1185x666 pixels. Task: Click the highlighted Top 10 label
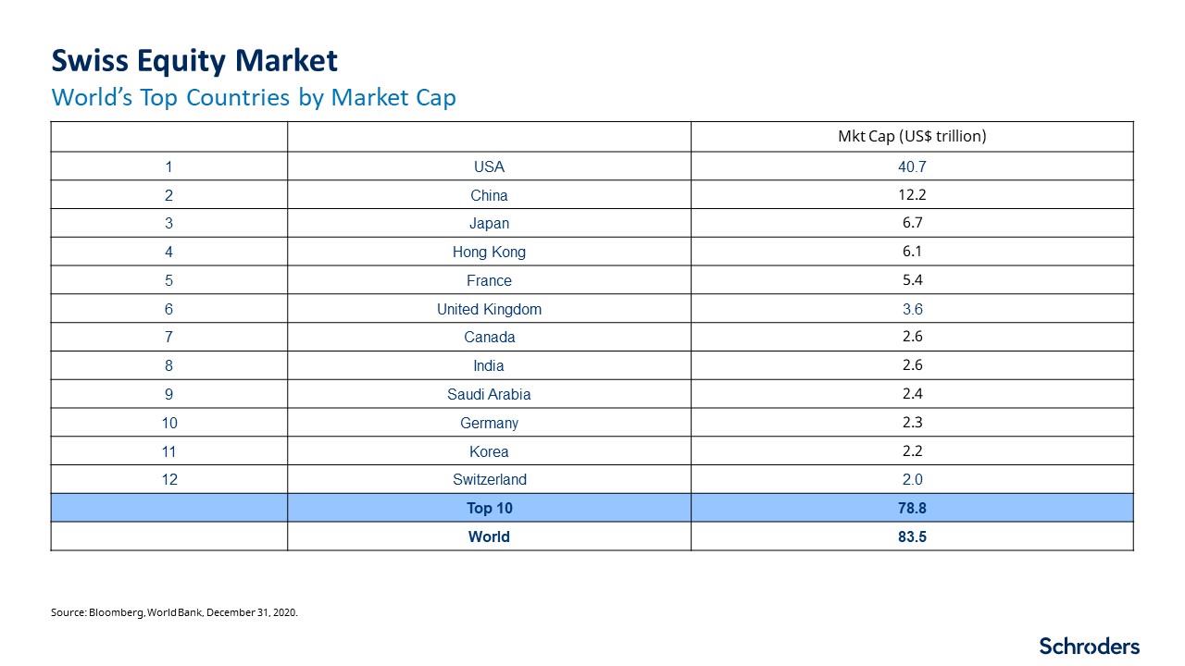pos(489,508)
